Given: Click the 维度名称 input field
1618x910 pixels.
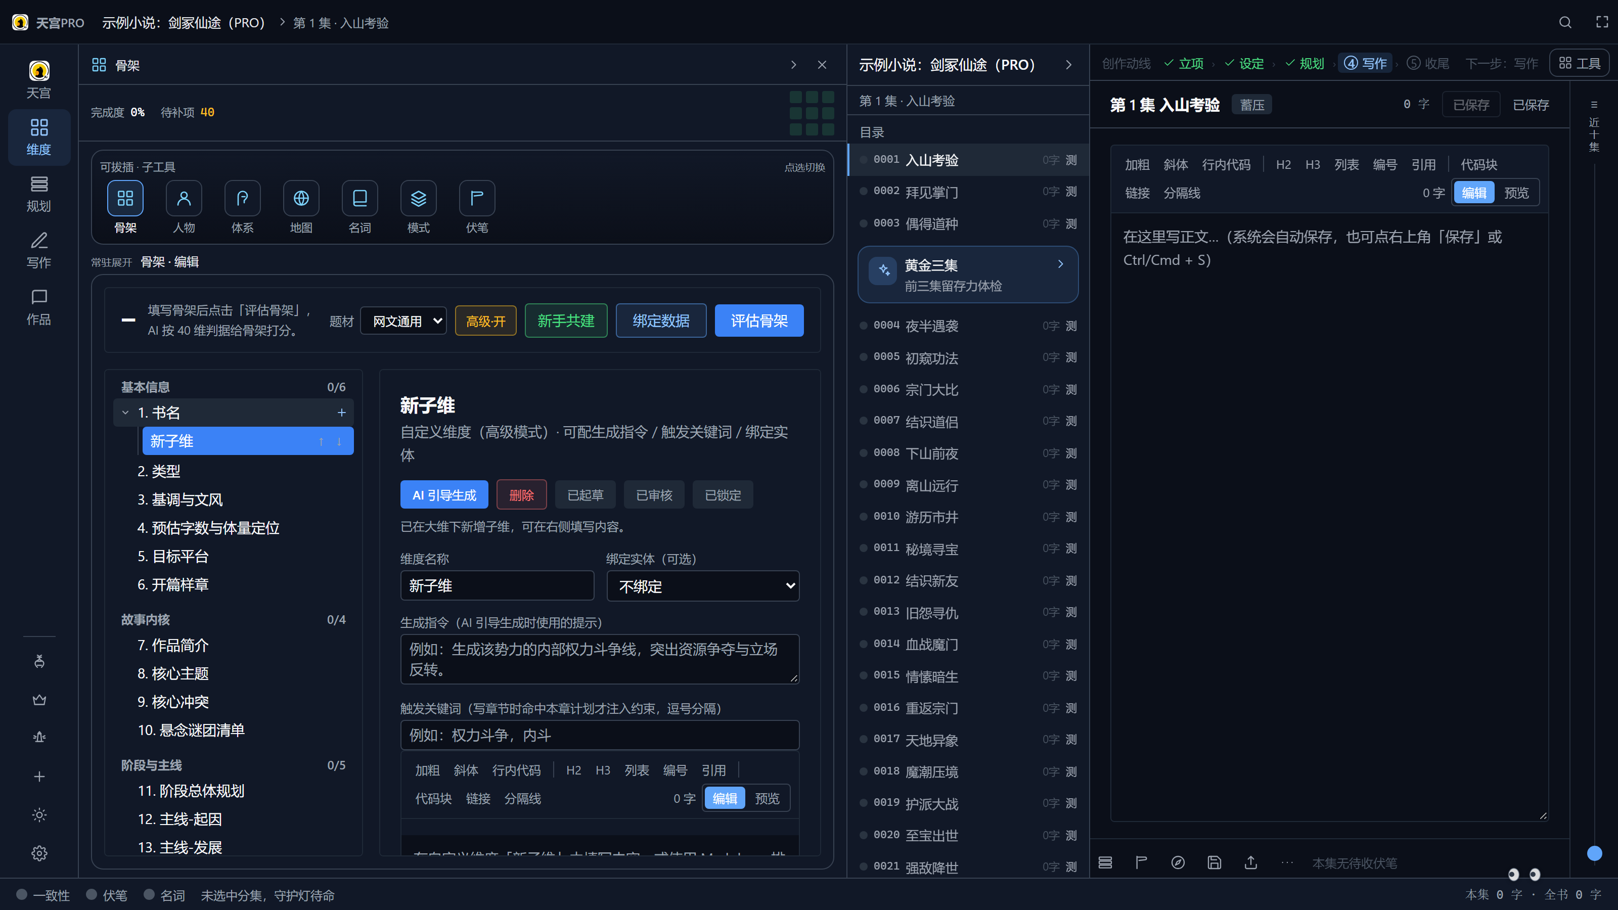Looking at the screenshot, I should [x=497, y=586].
